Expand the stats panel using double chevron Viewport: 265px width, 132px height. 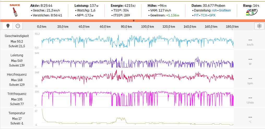point(134,20)
